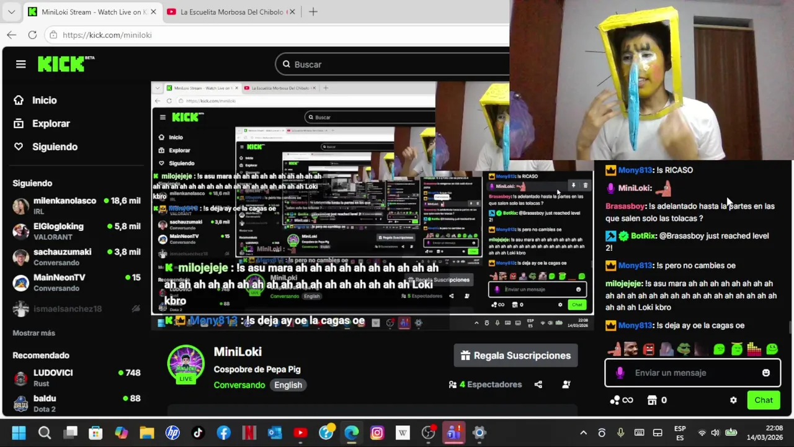The image size is (794, 447).
Task: Open the Kick hamburger menu
Action: [20, 64]
